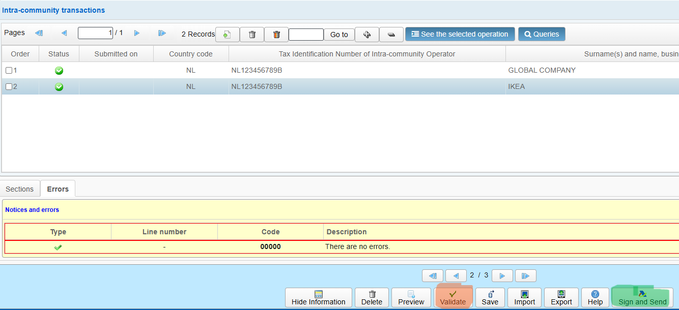Select the Errors tab
The width and height of the screenshot is (679, 310).
(x=58, y=189)
